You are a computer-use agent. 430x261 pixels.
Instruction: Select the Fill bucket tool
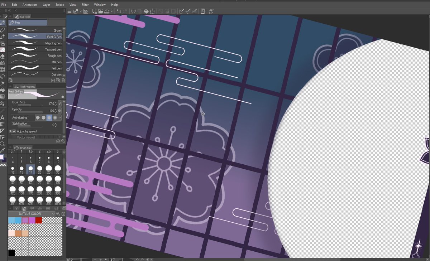point(3,90)
